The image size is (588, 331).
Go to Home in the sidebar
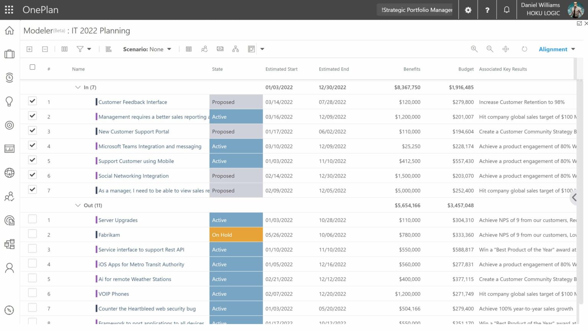[10, 31]
